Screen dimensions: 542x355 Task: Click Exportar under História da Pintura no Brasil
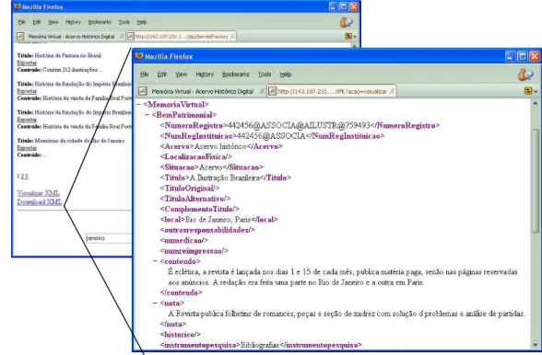[27, 63]
